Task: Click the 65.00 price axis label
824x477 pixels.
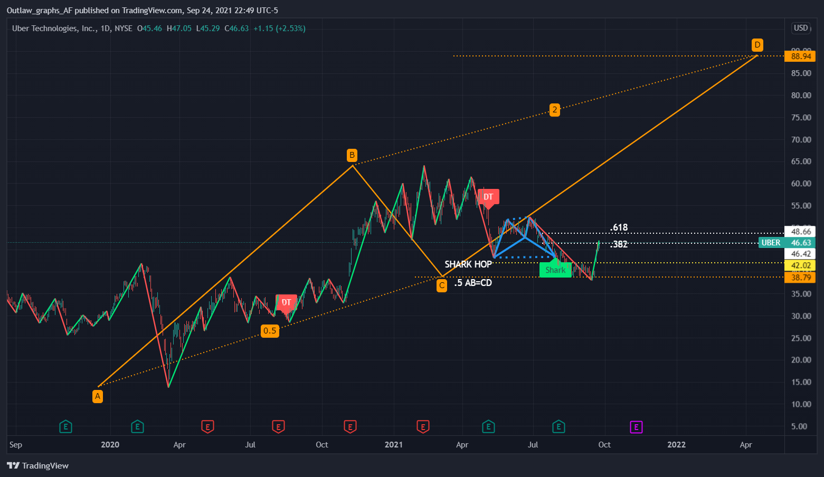Action: pos(801,161)
